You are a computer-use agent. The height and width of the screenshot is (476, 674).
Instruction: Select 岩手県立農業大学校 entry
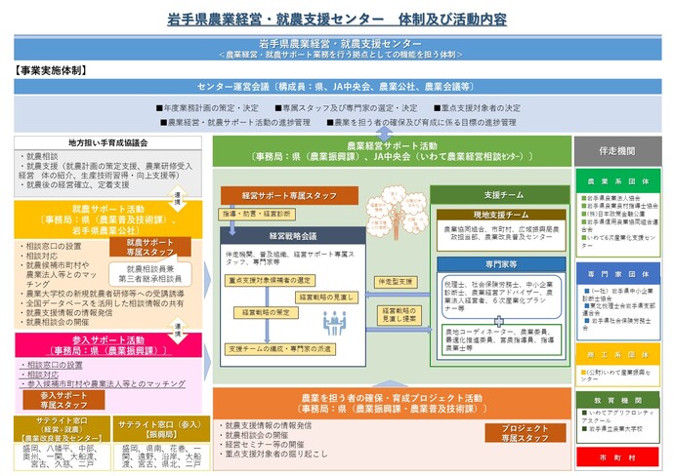point(612,429)
